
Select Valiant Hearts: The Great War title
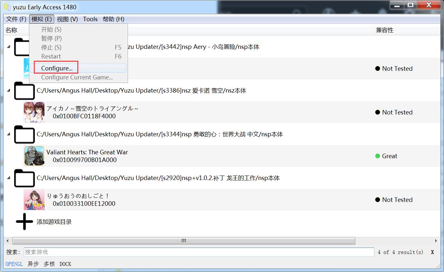click(87, 152)
